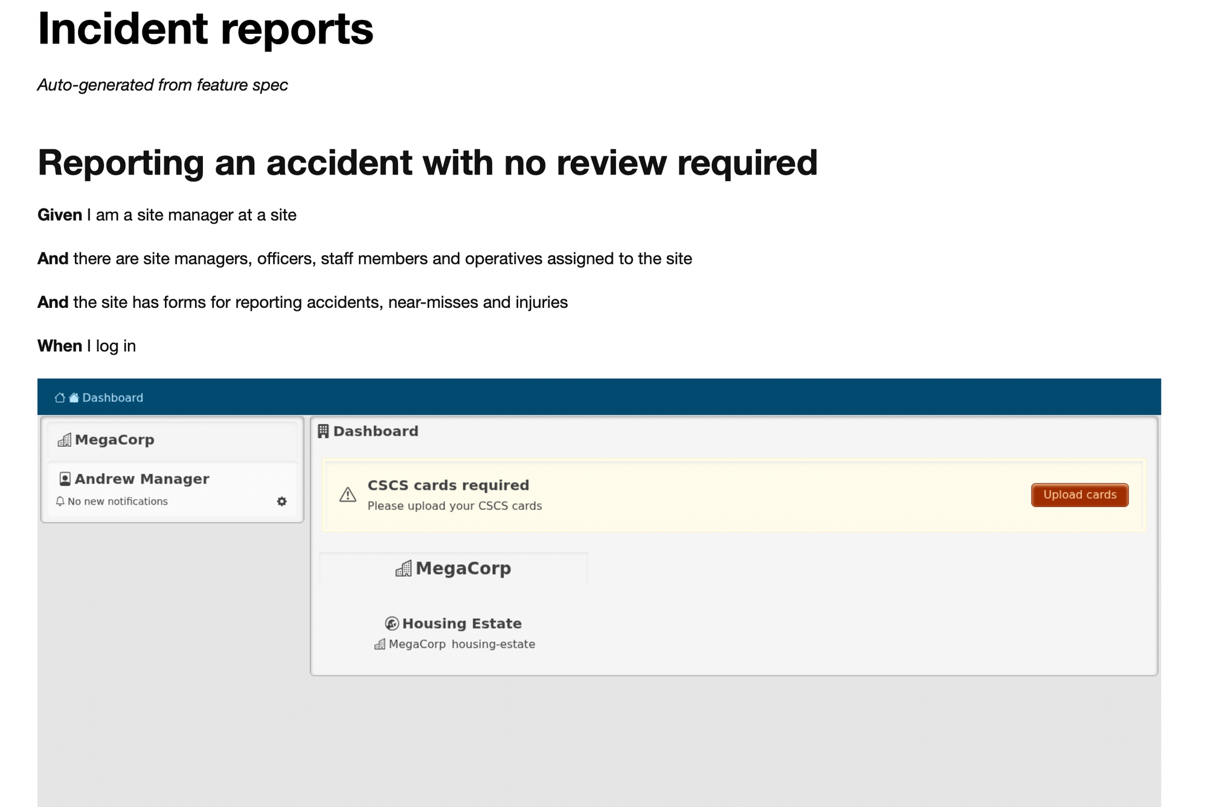
Task: Select the Dashboard breadcrumb in the top bar
Action: [112, 397]
